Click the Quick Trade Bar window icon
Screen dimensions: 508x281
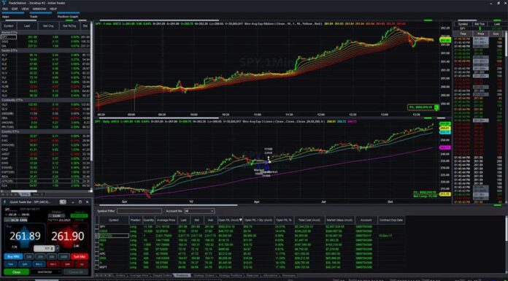coord(5,202)
